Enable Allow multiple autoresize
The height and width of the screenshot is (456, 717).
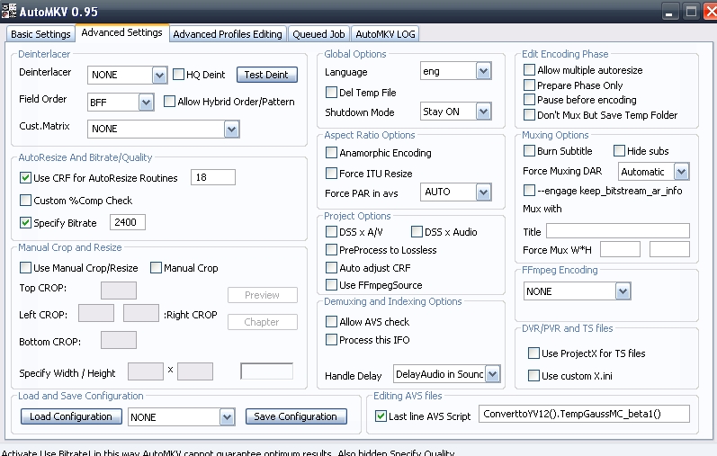[529, 69]
